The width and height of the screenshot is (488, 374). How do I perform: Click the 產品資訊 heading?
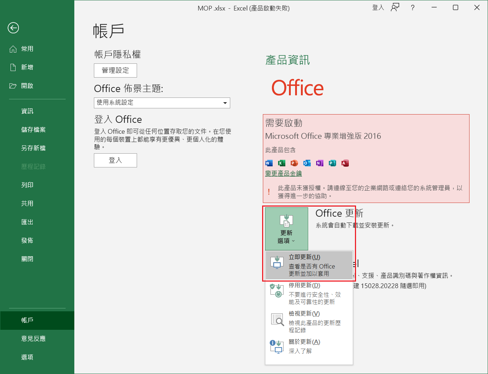pos(288,60)
